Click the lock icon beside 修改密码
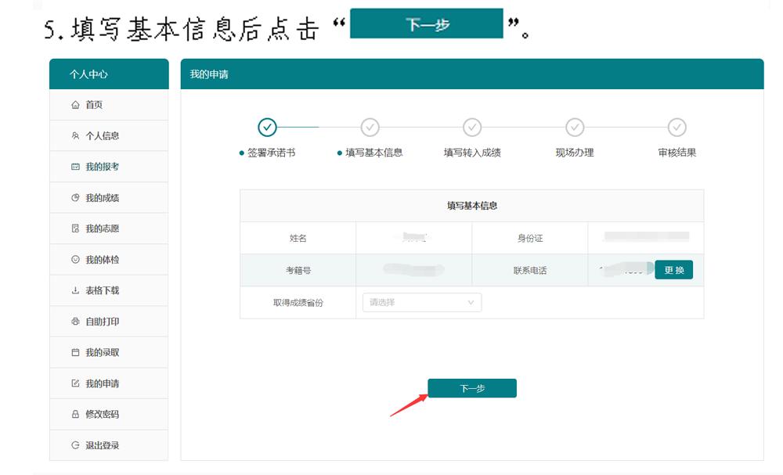 pyautogui.click(x=75, y=414)
